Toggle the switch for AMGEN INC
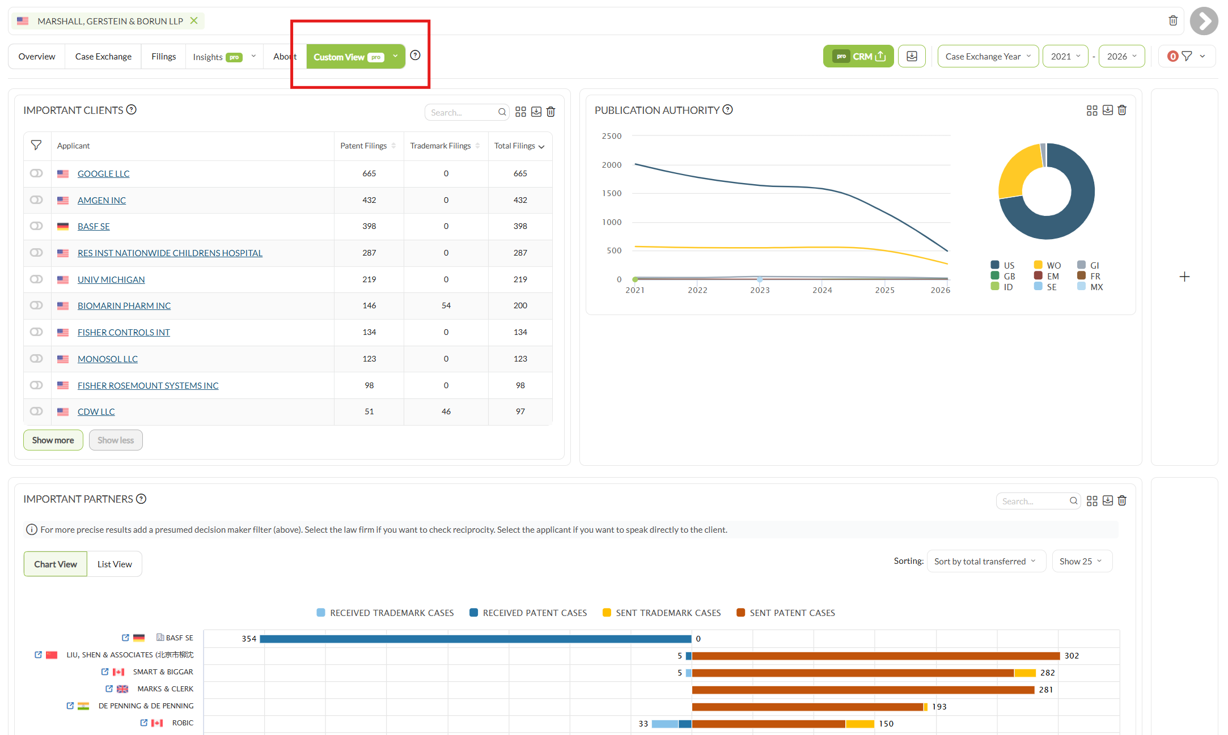Viewport: 1228px width, 735px height. coord(36,200)
